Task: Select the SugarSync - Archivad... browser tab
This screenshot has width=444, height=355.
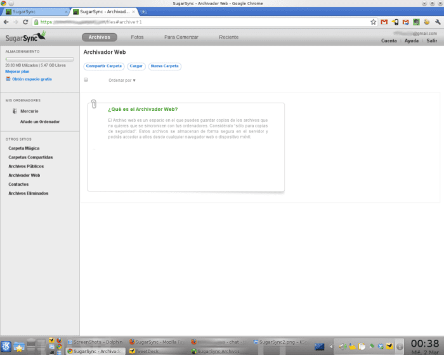Action: point(103,11)
